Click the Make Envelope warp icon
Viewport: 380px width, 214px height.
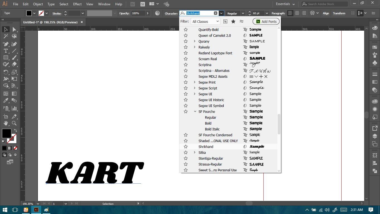[312, 13]
